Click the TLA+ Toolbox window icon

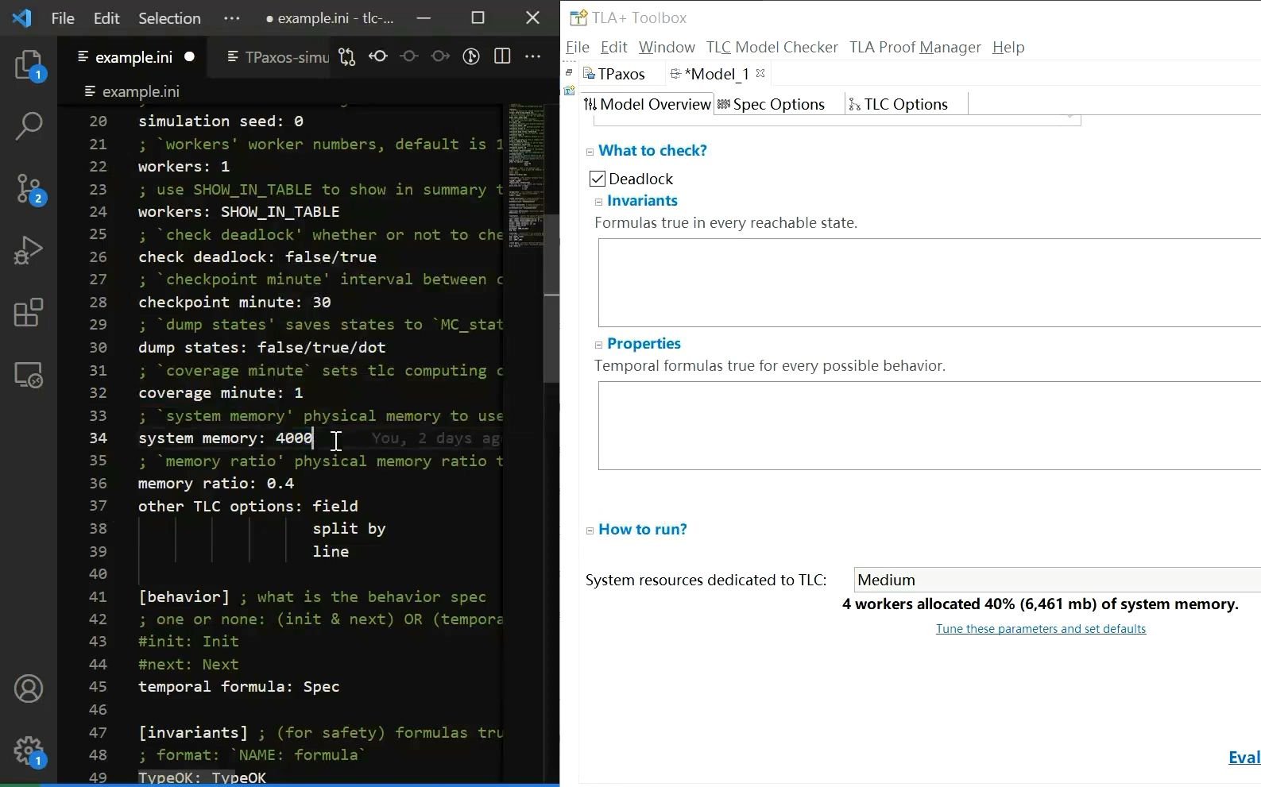(578, 17)
